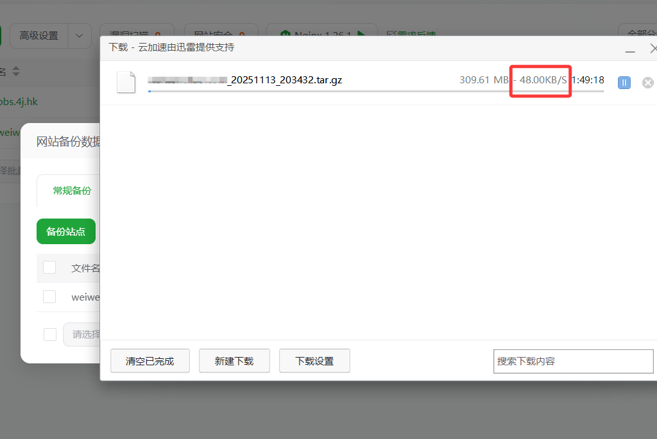Cancel the tar.gz download via X icon
The image size is (657, 439).
pyautogui.click(x=647, y=82)
